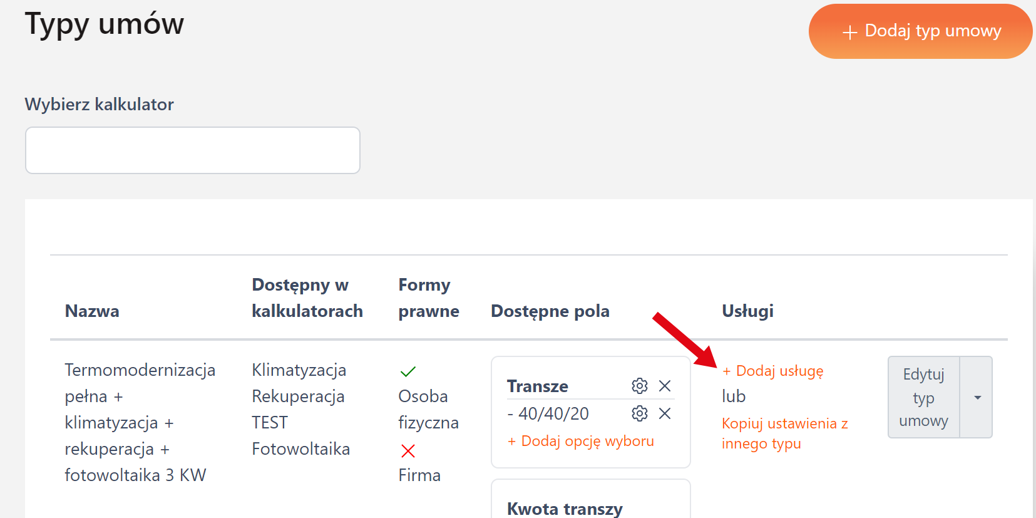
Task: Remove the Transze field with X icon
Action: click(x=665, y=386)
